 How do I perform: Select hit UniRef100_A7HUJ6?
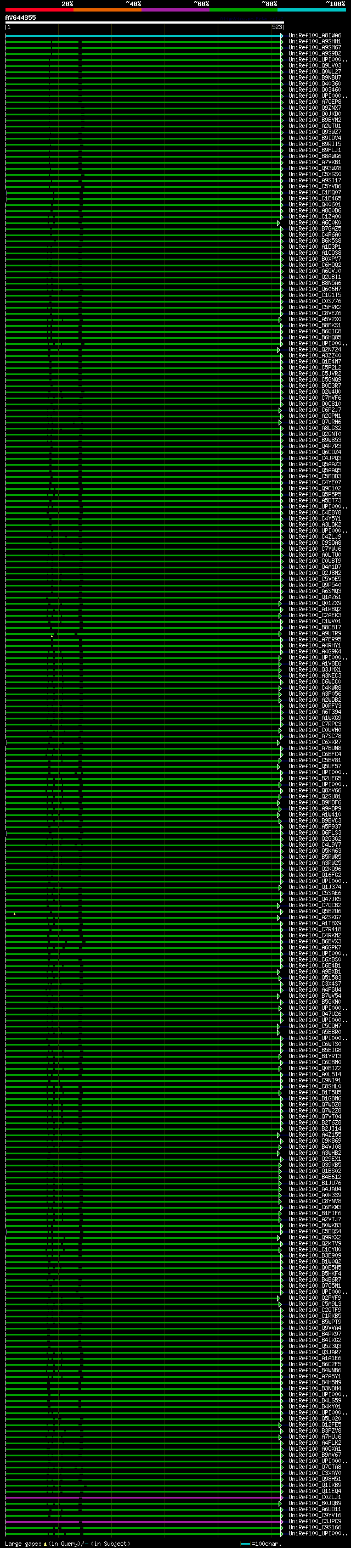(315, 1436)
